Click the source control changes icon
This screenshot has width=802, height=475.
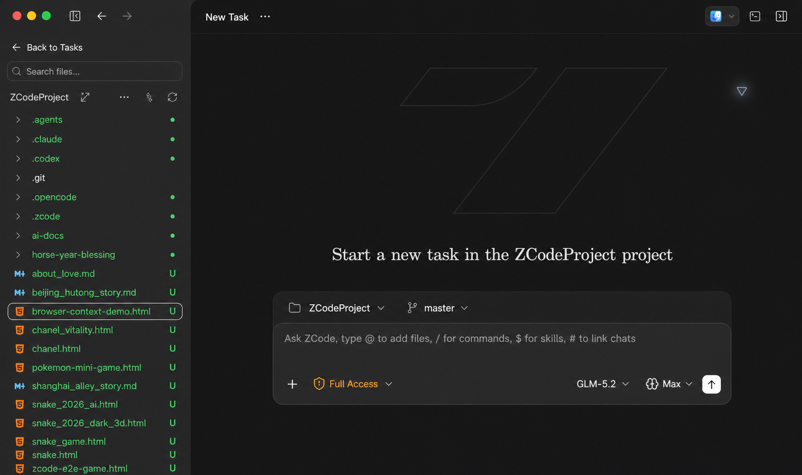coord(149,97)
